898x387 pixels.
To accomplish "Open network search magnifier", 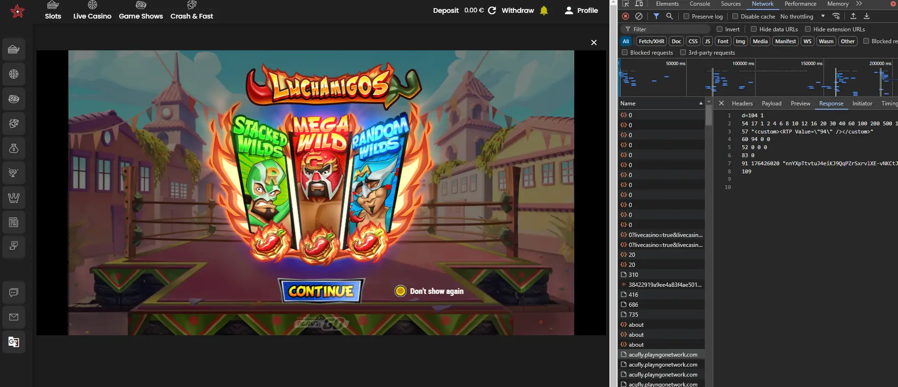I will (669, 16).
